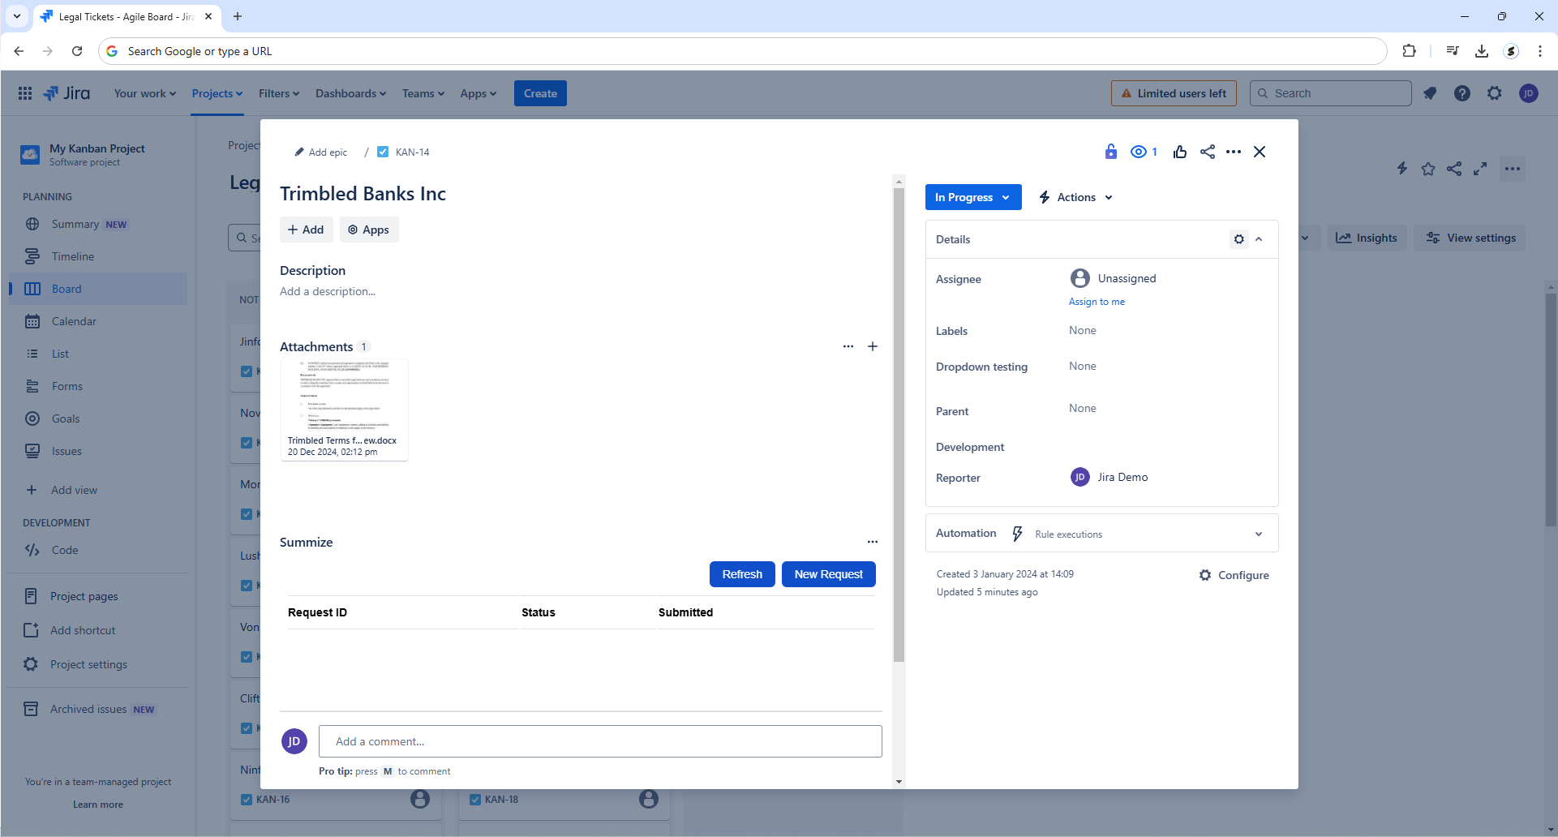Share the issue using the share icon
1558x837 pixels.
coord(1208,152)
